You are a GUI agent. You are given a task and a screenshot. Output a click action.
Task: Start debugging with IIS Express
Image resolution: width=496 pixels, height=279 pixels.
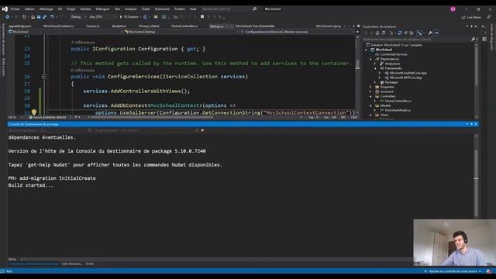coord(129,17)
